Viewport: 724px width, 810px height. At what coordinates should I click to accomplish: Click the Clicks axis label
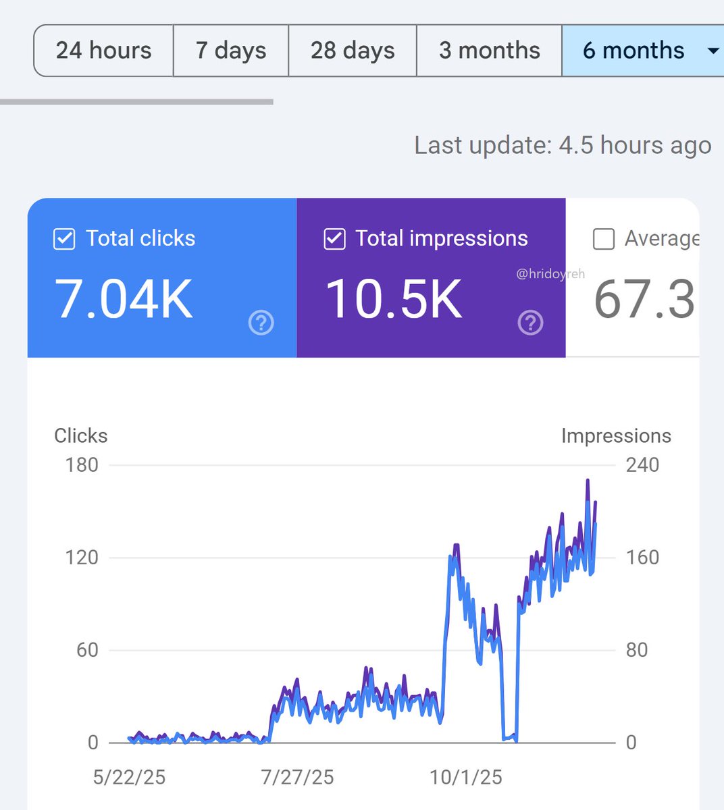pos(81,436)
